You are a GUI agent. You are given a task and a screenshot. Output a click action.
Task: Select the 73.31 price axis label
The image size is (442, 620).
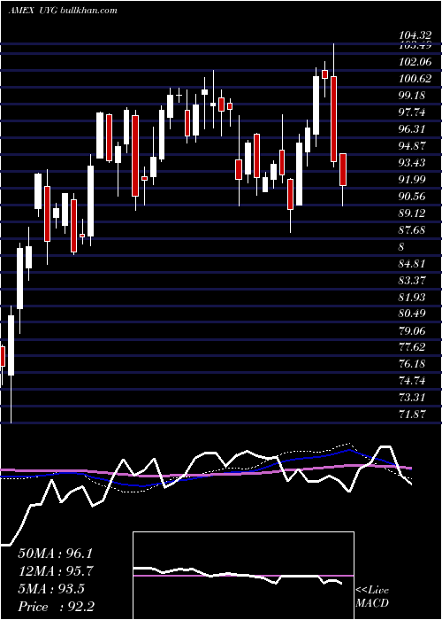(x=414, y=399)
